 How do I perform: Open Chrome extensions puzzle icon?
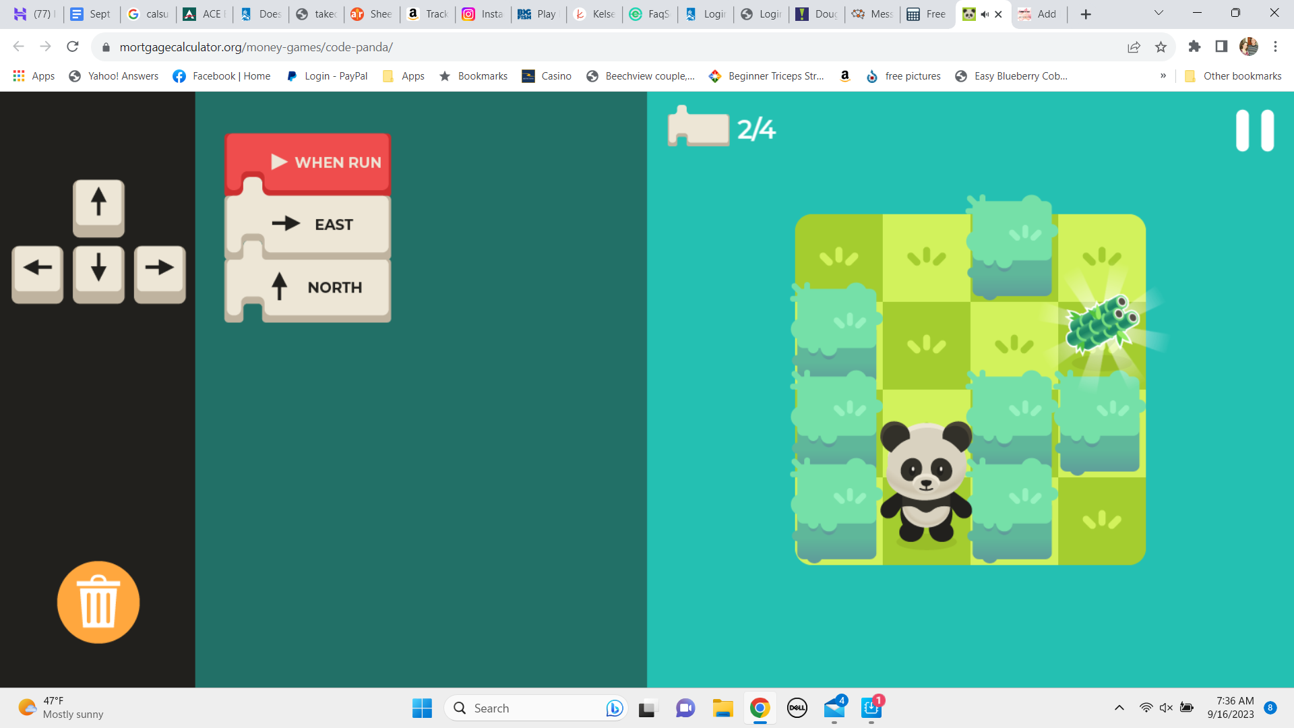[1194, 47]
